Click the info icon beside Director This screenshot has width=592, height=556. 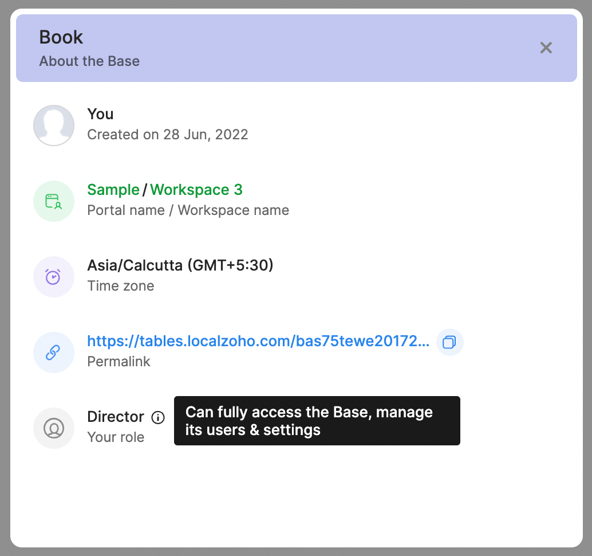158,417
